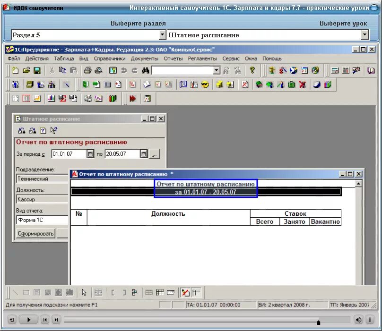
Task: Click the Вид отчета field showing Форма 1С
Action: point(43,220)
